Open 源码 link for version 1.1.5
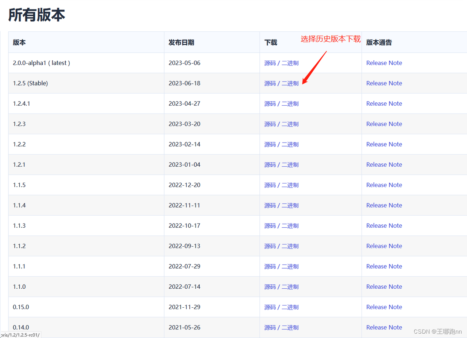Screen dimensions: 467x338 tap(270, 185)
